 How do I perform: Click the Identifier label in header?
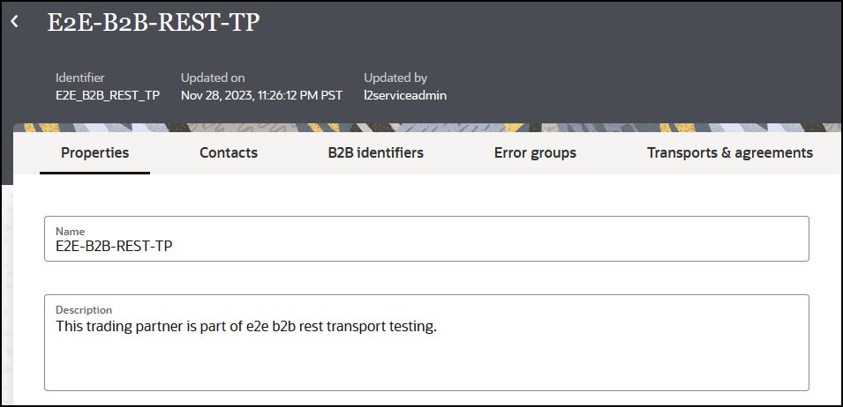80,78
